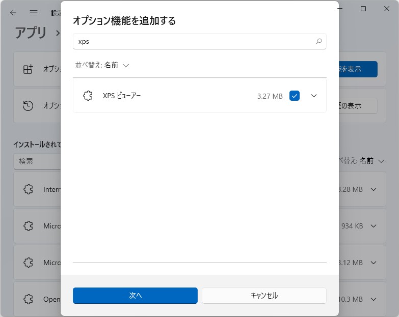Click the キャンセル button
The image size is (399, 317).
[264, 296]
